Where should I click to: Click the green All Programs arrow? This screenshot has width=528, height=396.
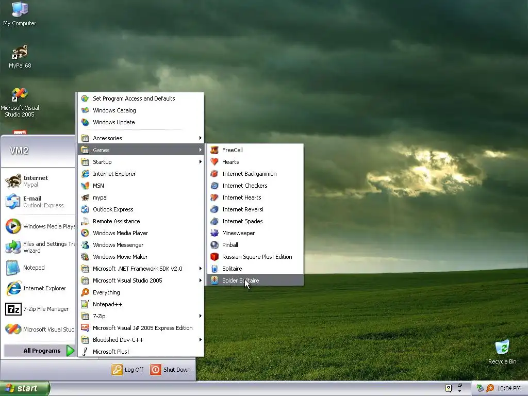click(70, 351)
